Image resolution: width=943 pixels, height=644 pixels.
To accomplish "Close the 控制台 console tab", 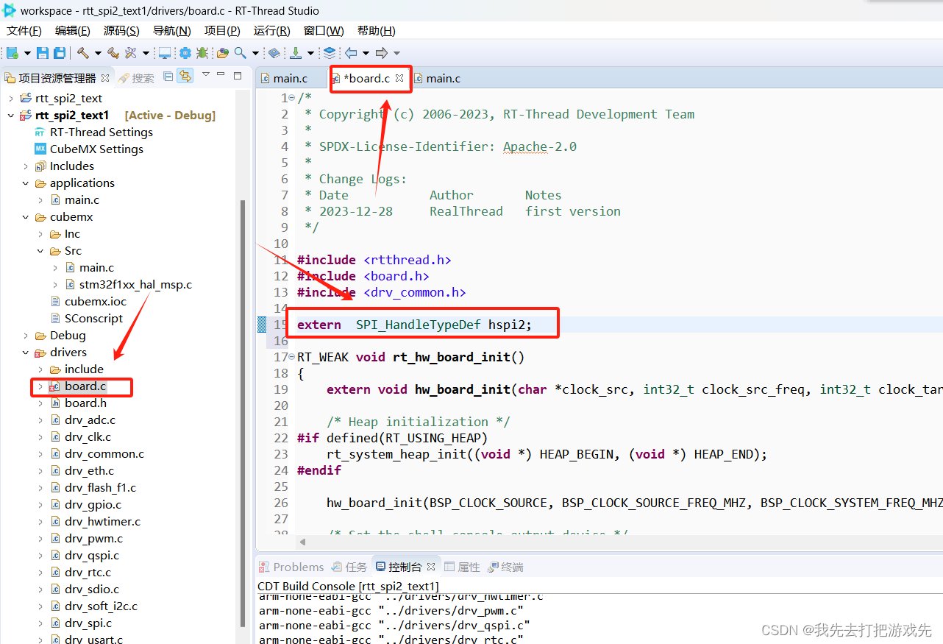I will click(x=431, y=566).
